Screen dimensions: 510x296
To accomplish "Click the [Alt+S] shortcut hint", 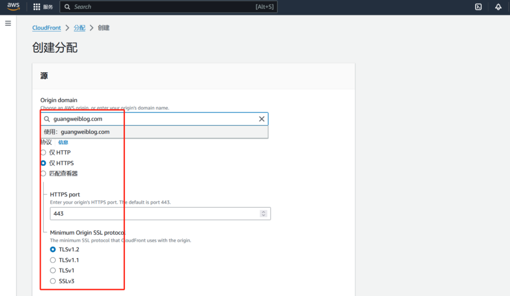I will pos(264,7).
